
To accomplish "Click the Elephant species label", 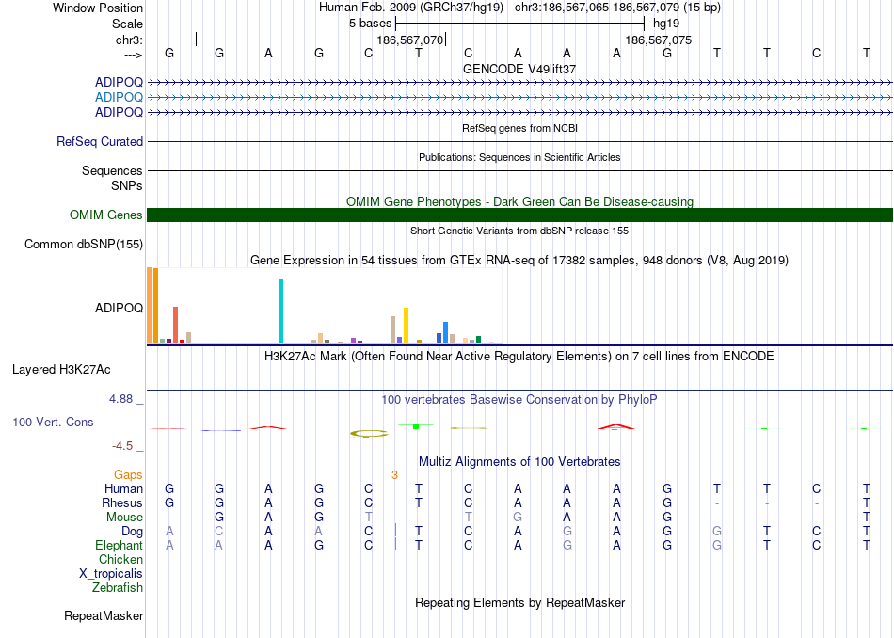I will (x=119, y=545).
